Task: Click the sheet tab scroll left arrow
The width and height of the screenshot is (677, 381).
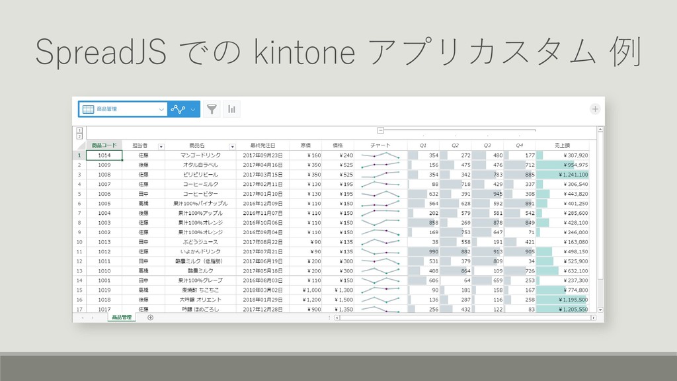Action: 83,318
